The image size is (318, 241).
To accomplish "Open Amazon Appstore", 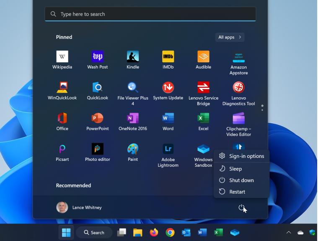I will point(238,63).
